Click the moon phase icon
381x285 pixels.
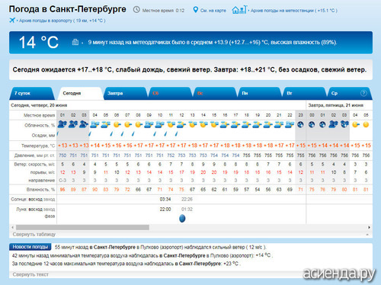point(182,218)
